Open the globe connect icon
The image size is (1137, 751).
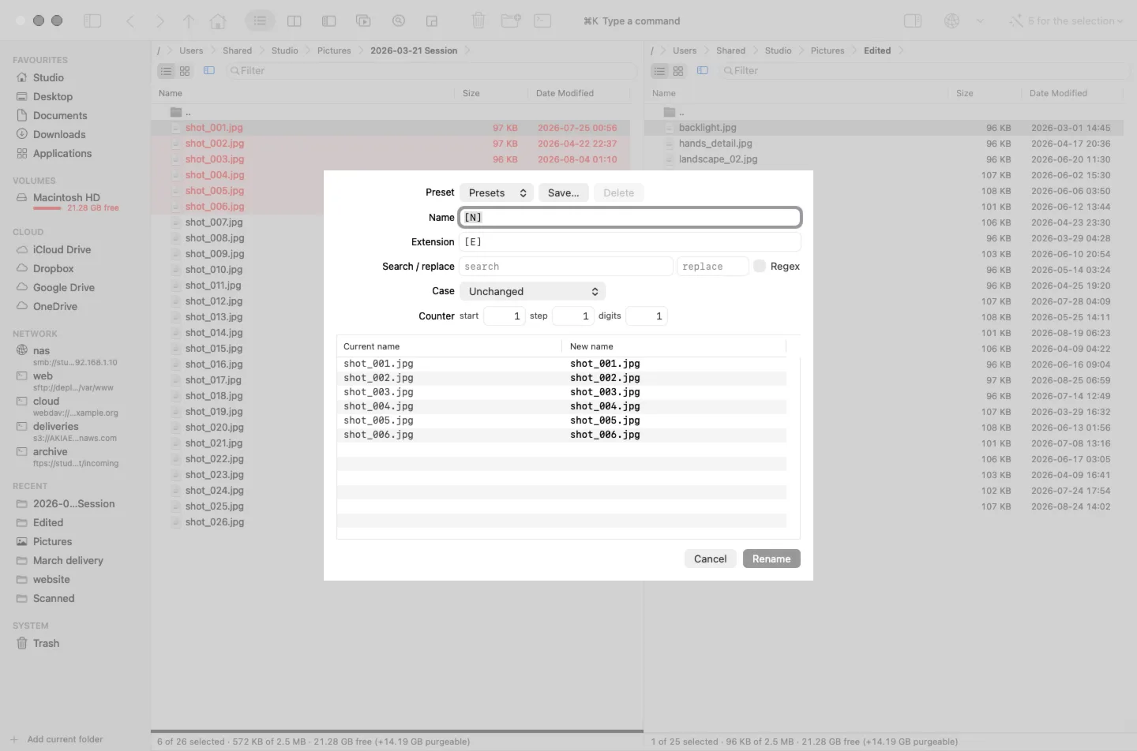pos(952,21)
